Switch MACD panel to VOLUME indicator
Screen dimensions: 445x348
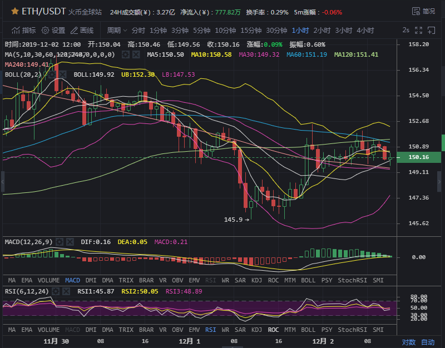pyautogui.click(x=48, y=280)
